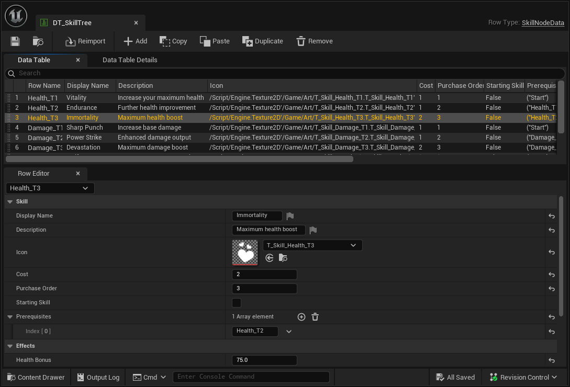Select the Row Editor tab

click(33, 173)
